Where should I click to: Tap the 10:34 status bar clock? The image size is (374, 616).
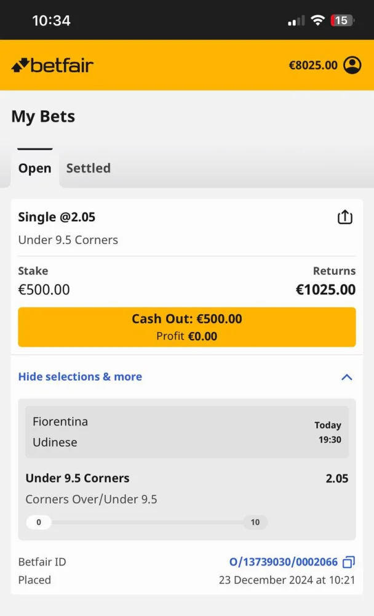(x=51, y=20)
